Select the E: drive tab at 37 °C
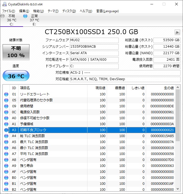Viewport: 183px width, 194px height. click(34, 20)
